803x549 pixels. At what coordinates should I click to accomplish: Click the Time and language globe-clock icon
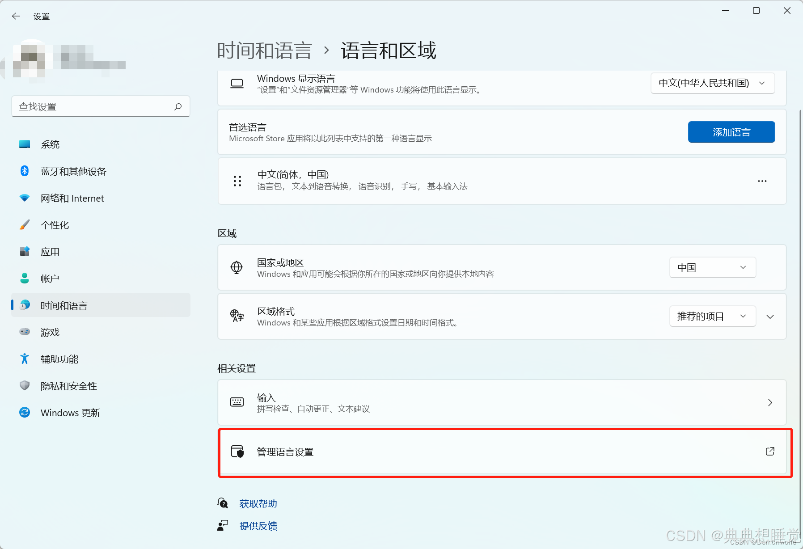[x=25, y=305]
